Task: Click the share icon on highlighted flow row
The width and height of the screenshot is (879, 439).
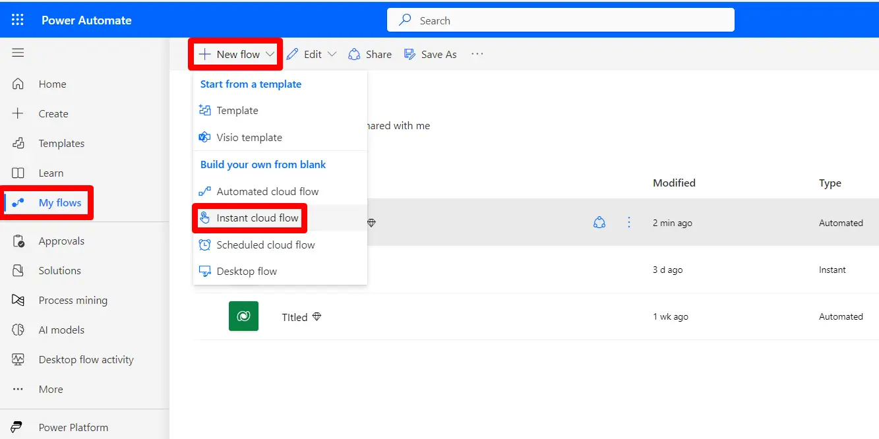Action: (599, 223)
